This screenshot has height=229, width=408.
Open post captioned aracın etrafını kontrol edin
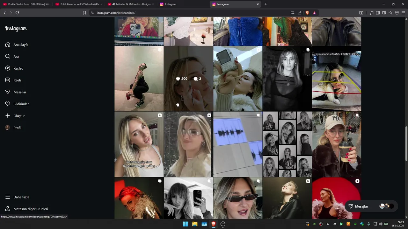[337, 79]
